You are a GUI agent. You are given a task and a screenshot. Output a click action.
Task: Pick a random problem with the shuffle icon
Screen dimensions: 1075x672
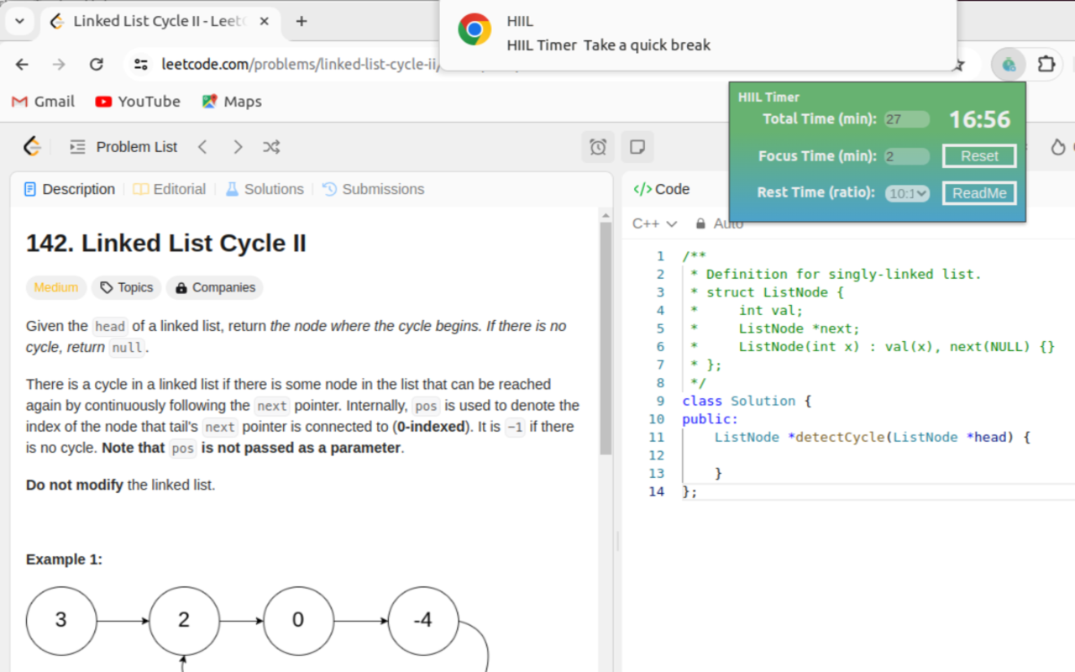click(x=270, y=146)
